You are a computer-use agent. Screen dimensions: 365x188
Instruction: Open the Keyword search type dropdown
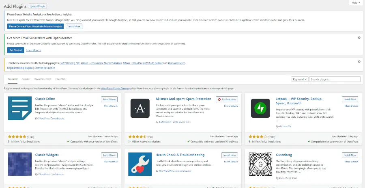pos(300,79)
